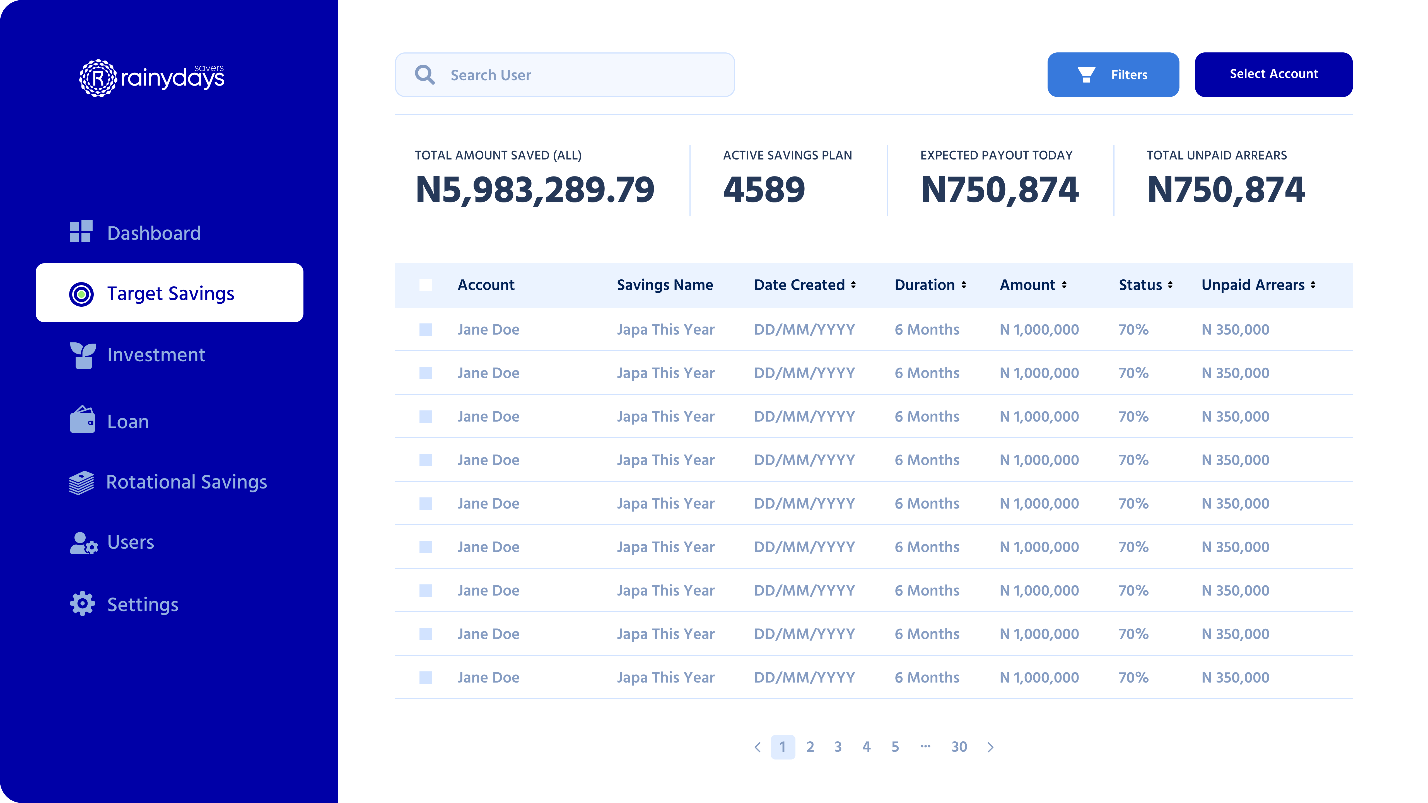Sort table by Unpaid Arrears arrows

(x=1313, y=285)
